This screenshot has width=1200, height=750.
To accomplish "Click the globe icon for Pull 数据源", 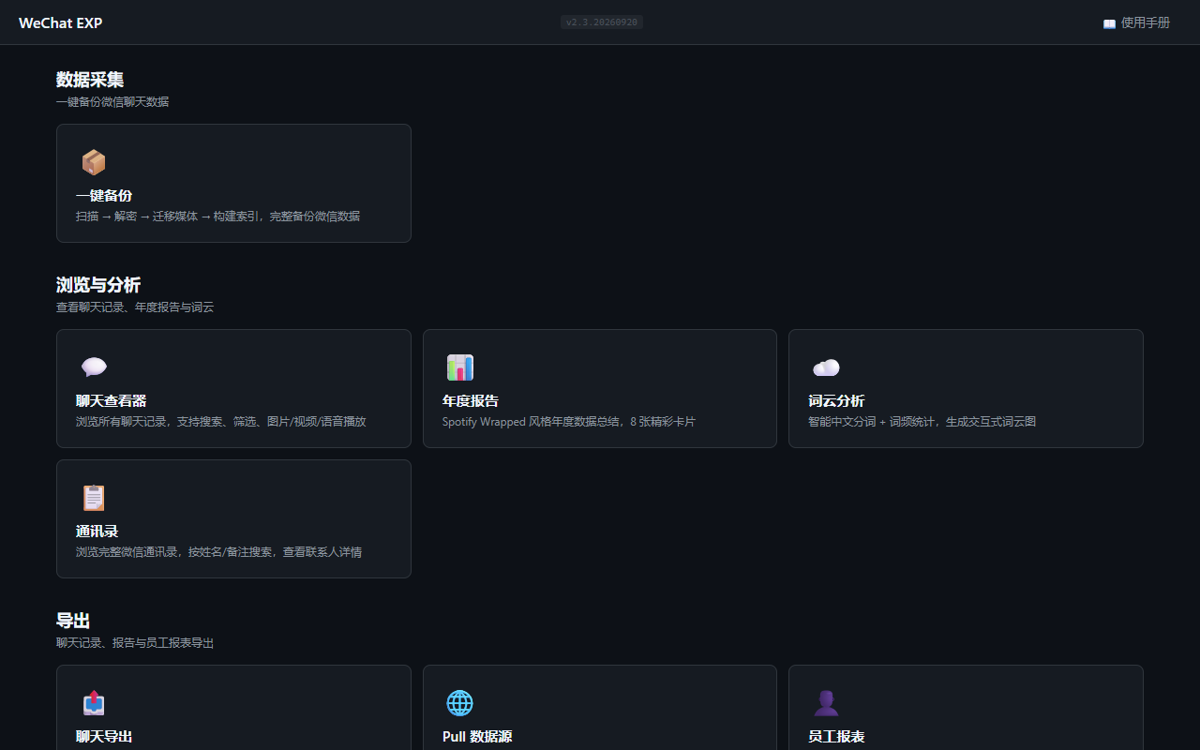I will 460,703.
